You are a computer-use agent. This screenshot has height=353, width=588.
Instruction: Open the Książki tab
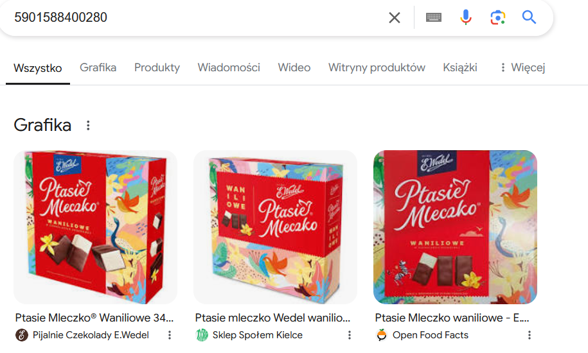[x=460, y=67]
